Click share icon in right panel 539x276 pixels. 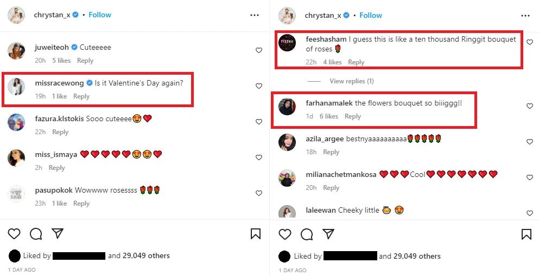click(328, 234)
